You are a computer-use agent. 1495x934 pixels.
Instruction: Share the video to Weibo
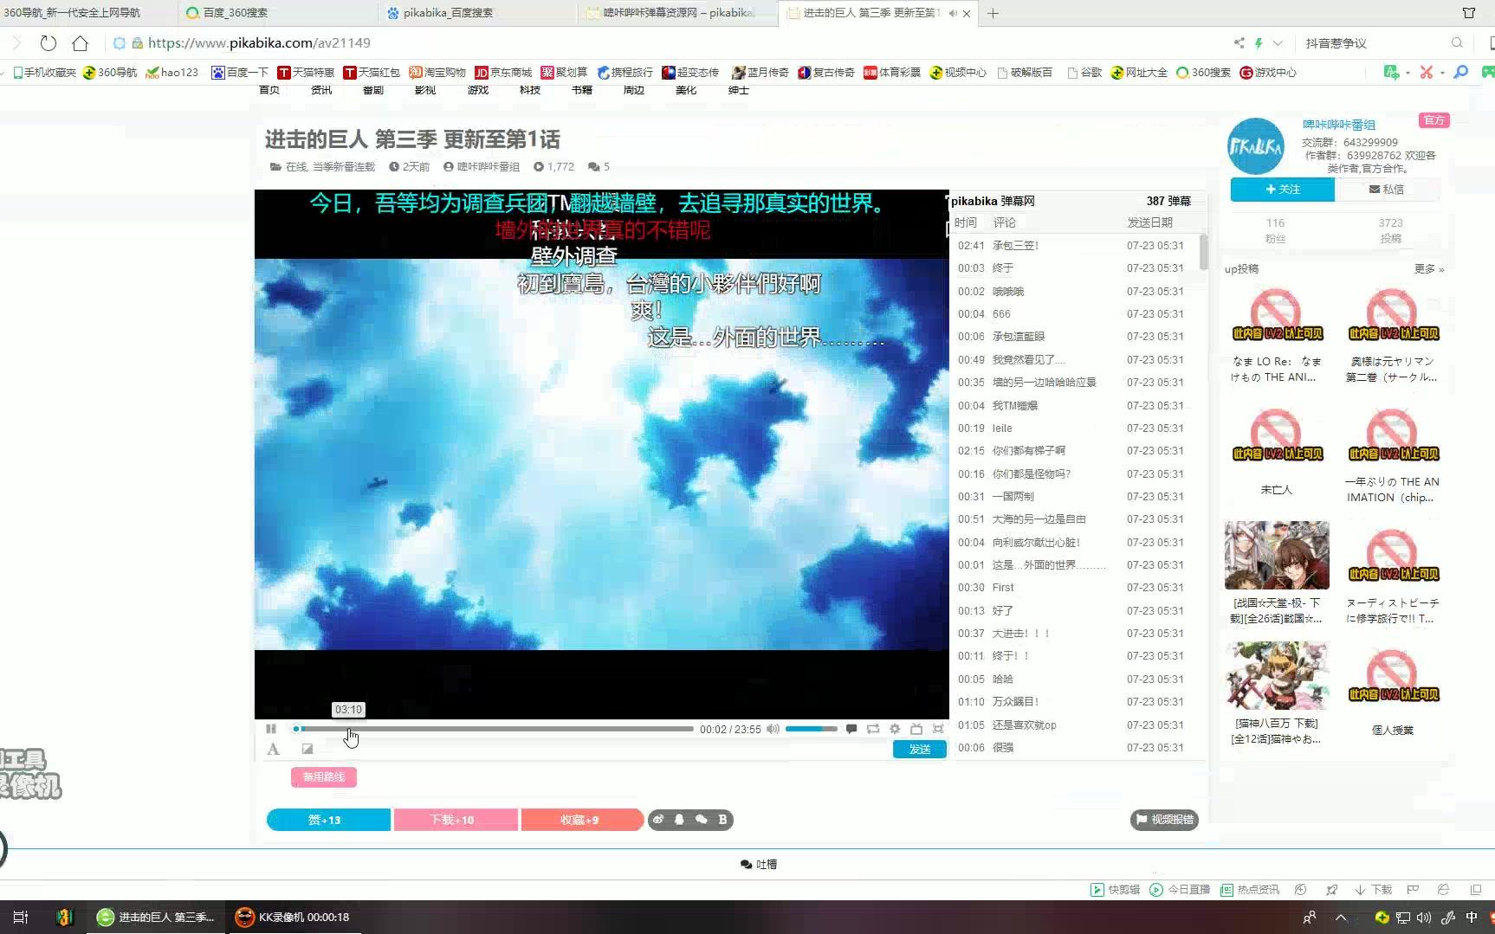pos(658,819)
